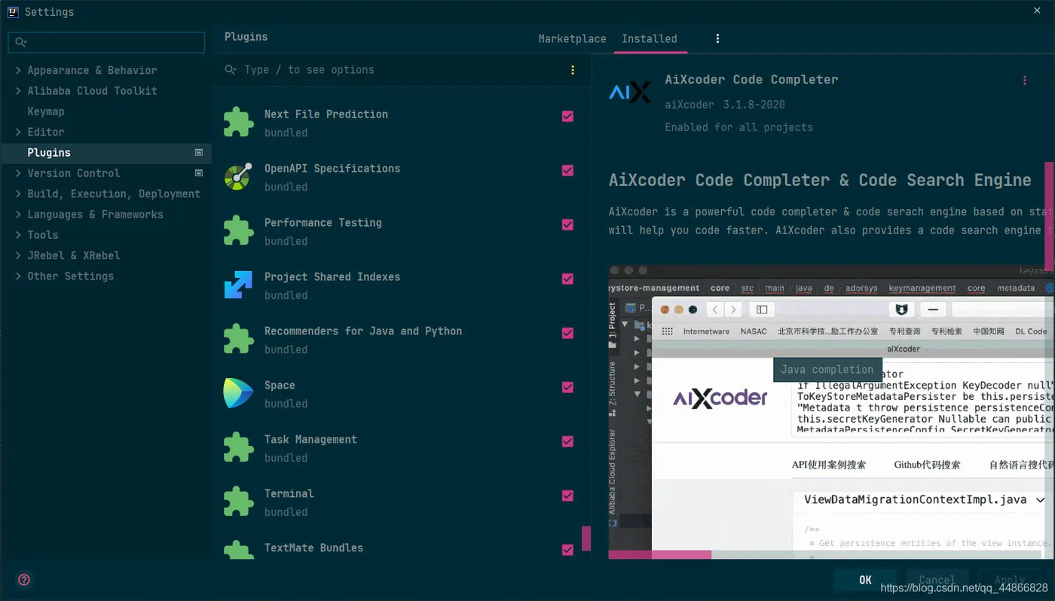Image resolution: width=1055 pixels, height=601 pixels.
Task: Click the plugin list vertical scrollbar thumb
Action: click(x=586, y=538)
